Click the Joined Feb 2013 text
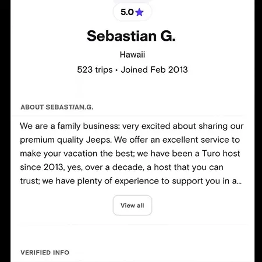Viewport: 262px width, 262px height. pos(154,70)
